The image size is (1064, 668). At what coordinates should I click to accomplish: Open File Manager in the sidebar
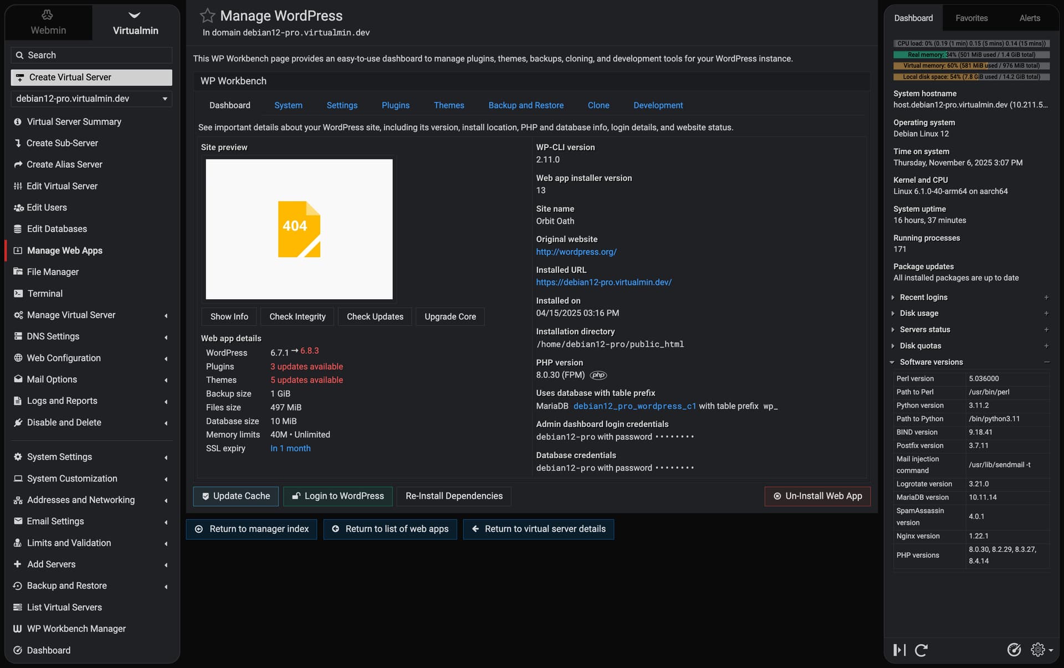[53, 272]
